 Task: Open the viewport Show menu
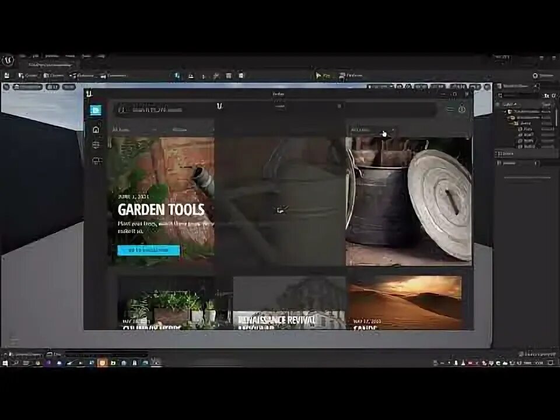click(x=69, y=87)
